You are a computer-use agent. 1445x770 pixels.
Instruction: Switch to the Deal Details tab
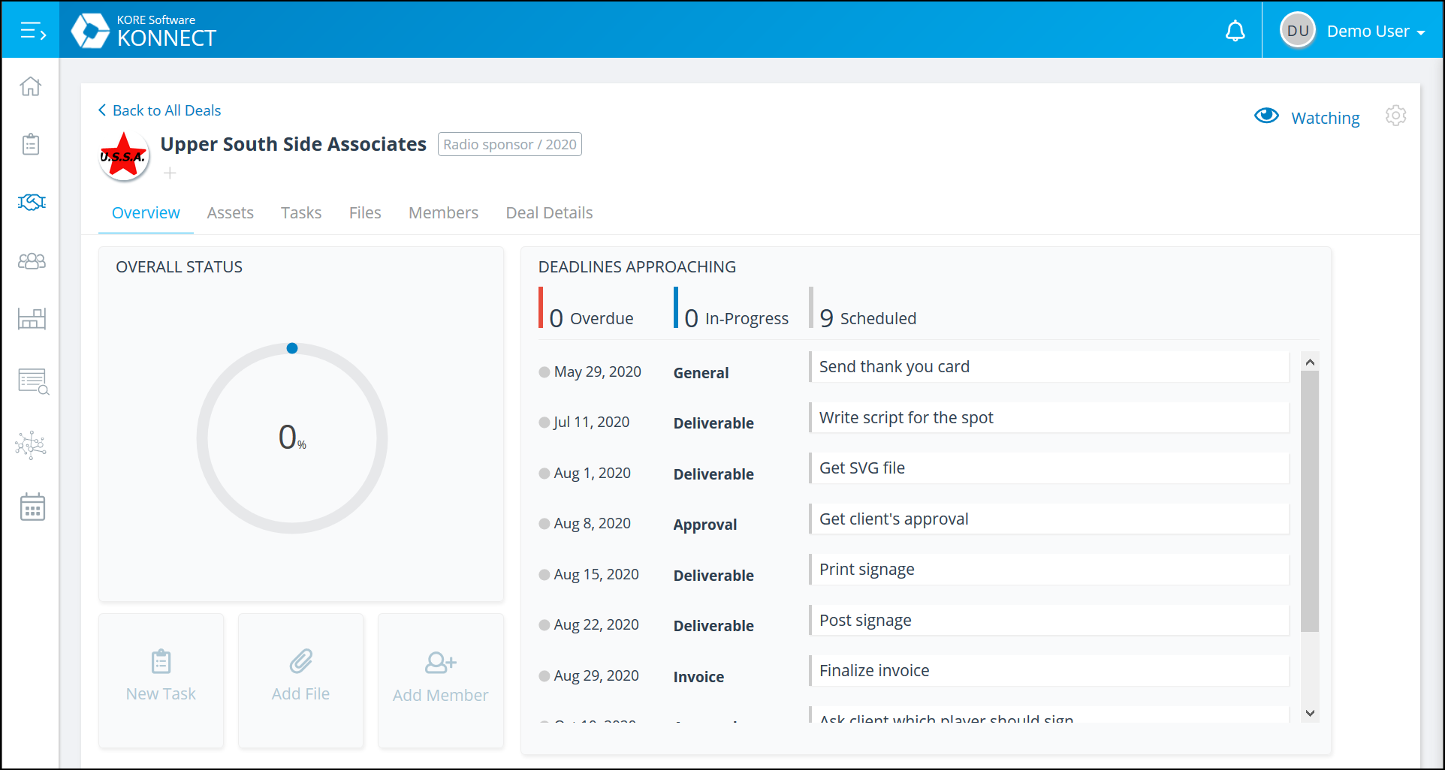(x=549, y=213)
